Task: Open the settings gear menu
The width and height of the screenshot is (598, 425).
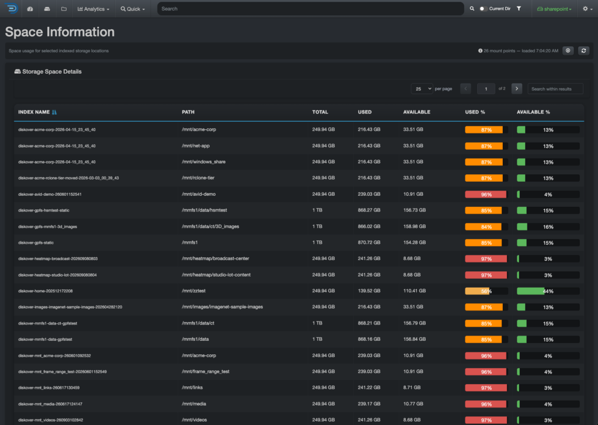Action: pyautogui.click(x=587, y=8)
